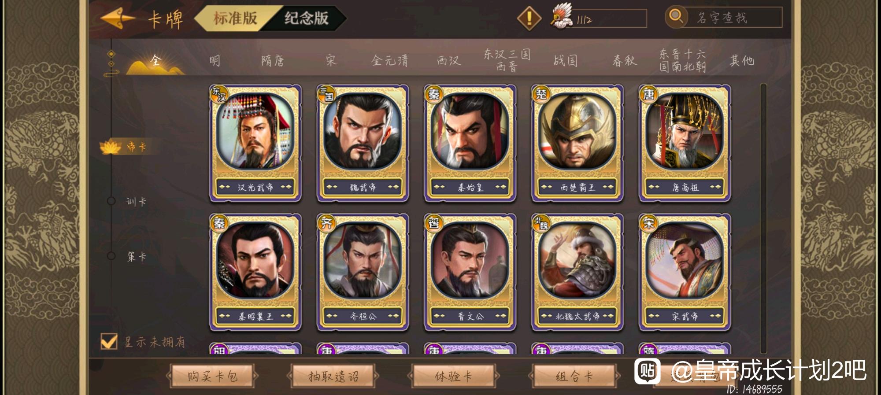Open the 西楚霸王 card portrait
This screenshot has height=395, width=881.
click(577, 131)
